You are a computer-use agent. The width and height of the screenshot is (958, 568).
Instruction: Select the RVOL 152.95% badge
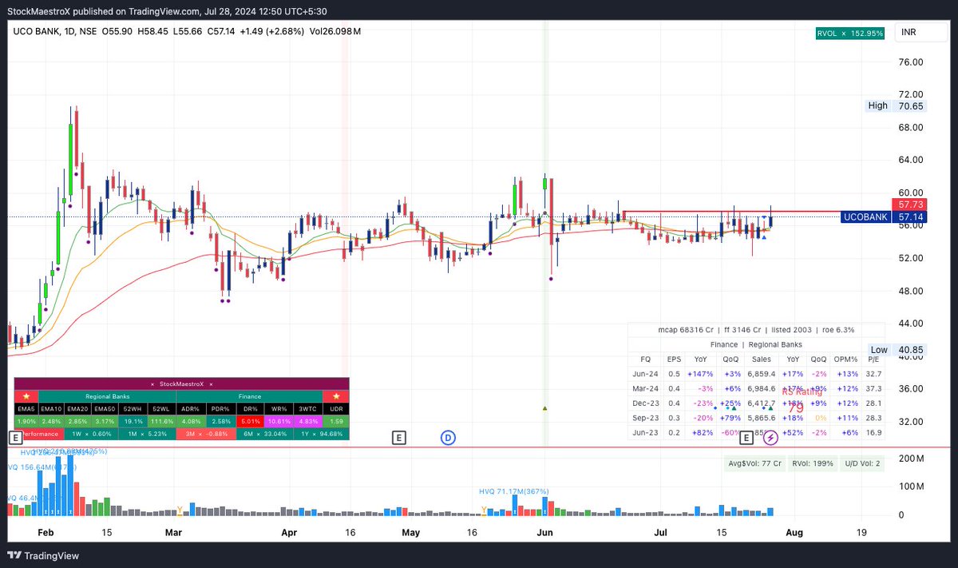point(849,33)
